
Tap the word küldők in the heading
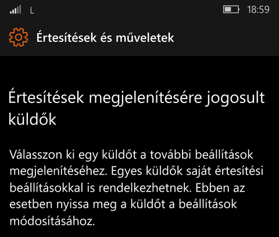click(33, 119)
